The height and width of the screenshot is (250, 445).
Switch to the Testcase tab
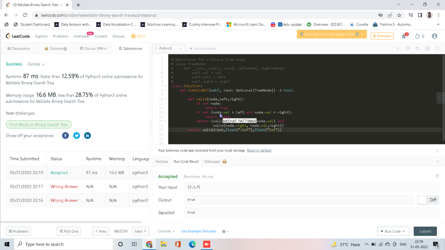pos(161,161)
